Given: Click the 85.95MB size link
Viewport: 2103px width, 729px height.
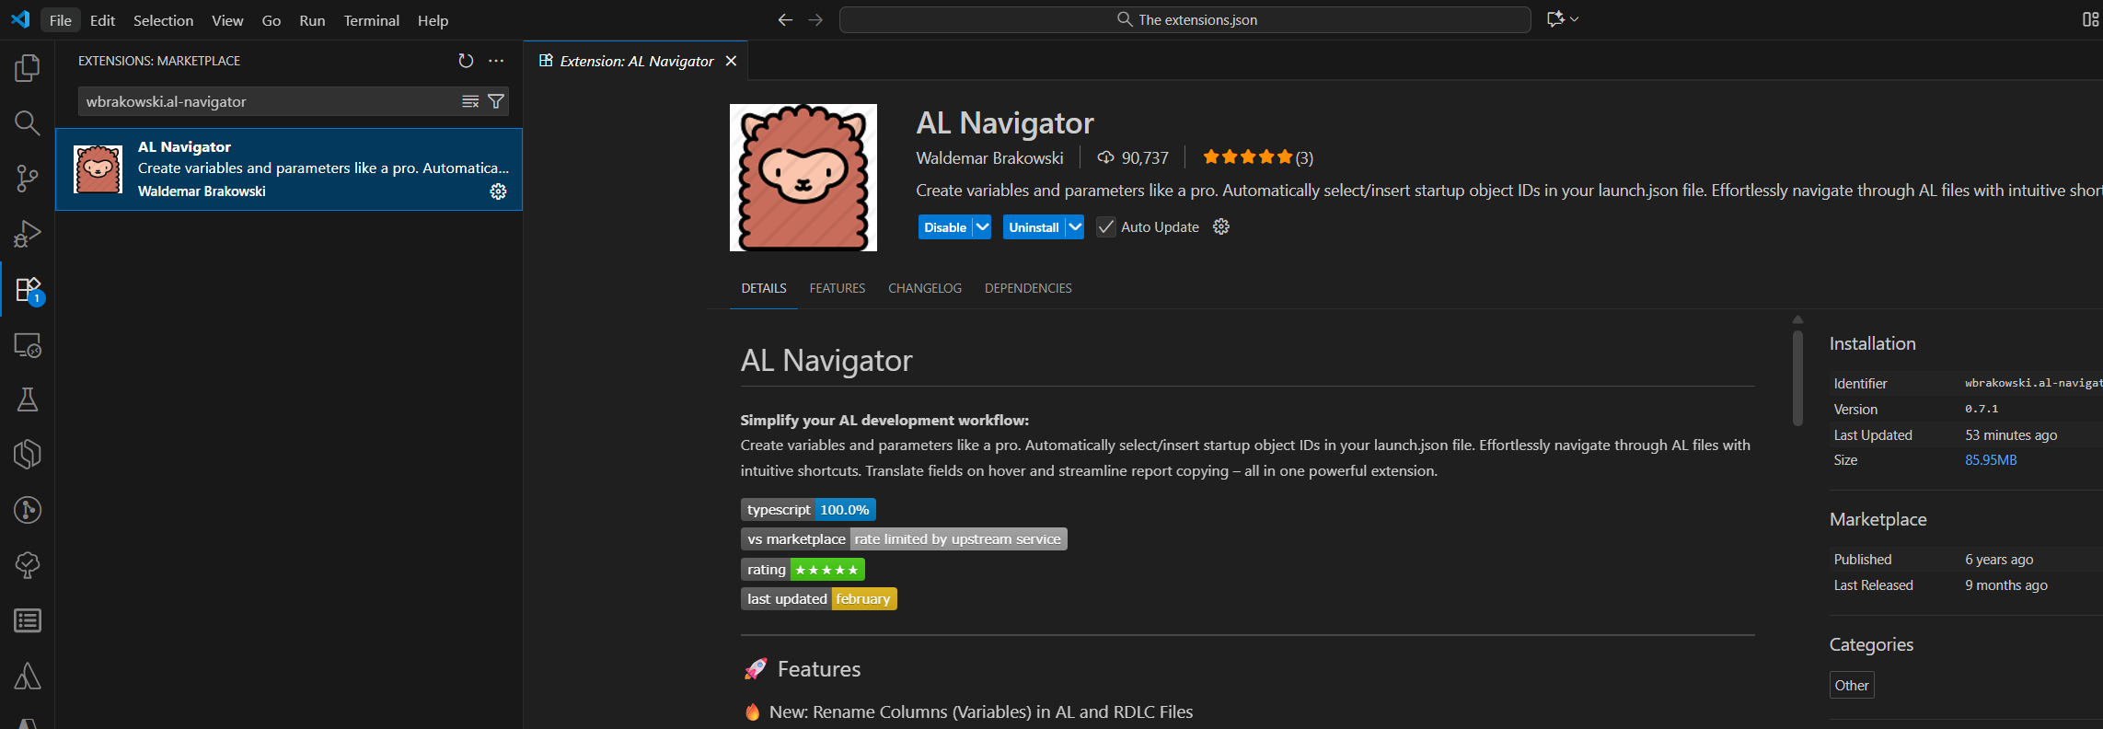Looking at the screenshot, I should pos(1991,460).
